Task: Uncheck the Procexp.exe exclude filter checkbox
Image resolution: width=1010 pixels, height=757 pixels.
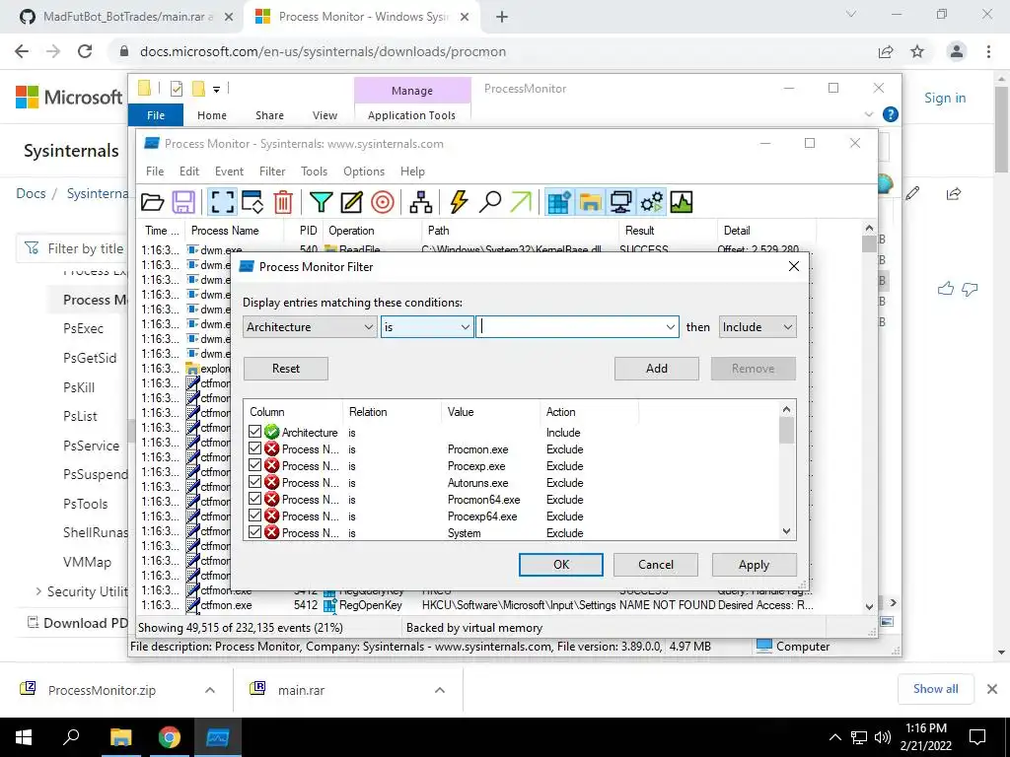Action: pos(254,465)
